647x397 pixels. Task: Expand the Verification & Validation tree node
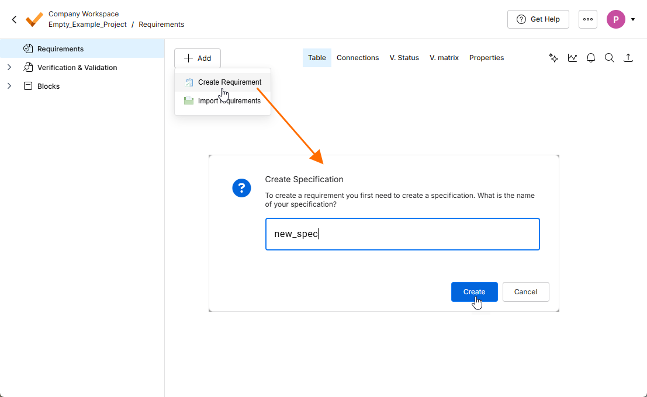tap(9, 68)
